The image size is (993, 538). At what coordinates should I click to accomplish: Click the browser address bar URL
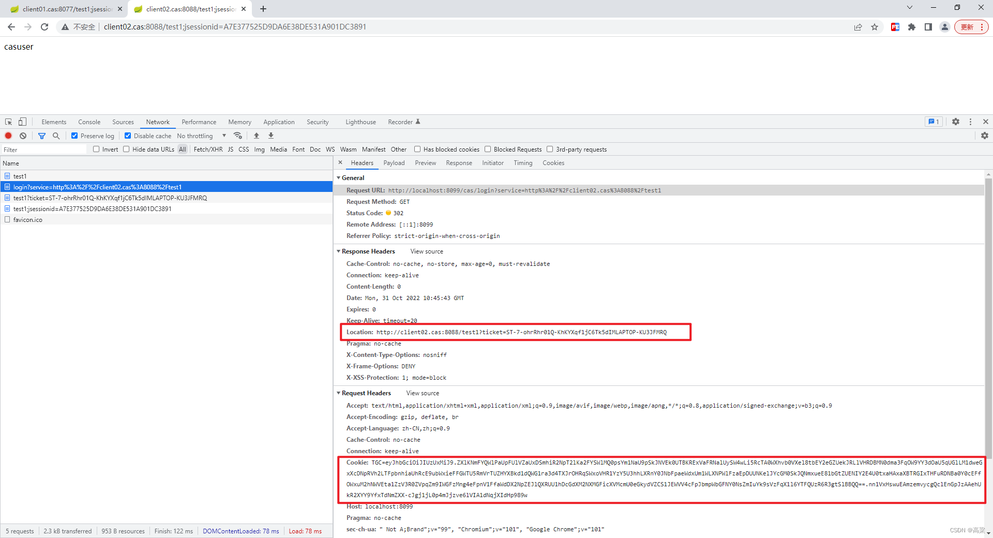pos(235,27)
